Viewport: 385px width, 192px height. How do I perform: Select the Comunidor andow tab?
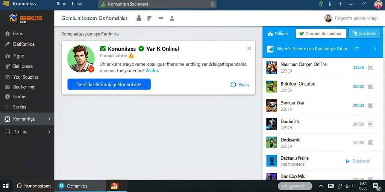click(x=321, y=33)
